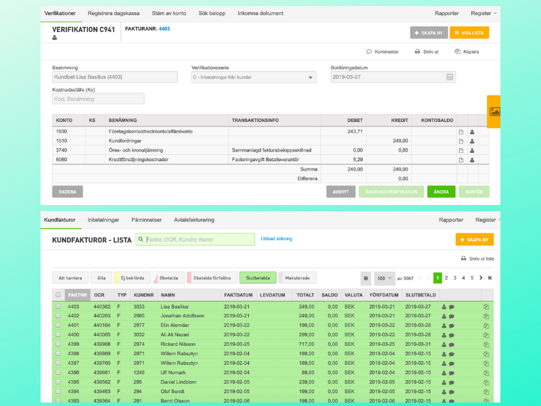Switch to the Stäm av konto tab
The width and height of the screenshot is (541, 406).
(x=169, y=13)
